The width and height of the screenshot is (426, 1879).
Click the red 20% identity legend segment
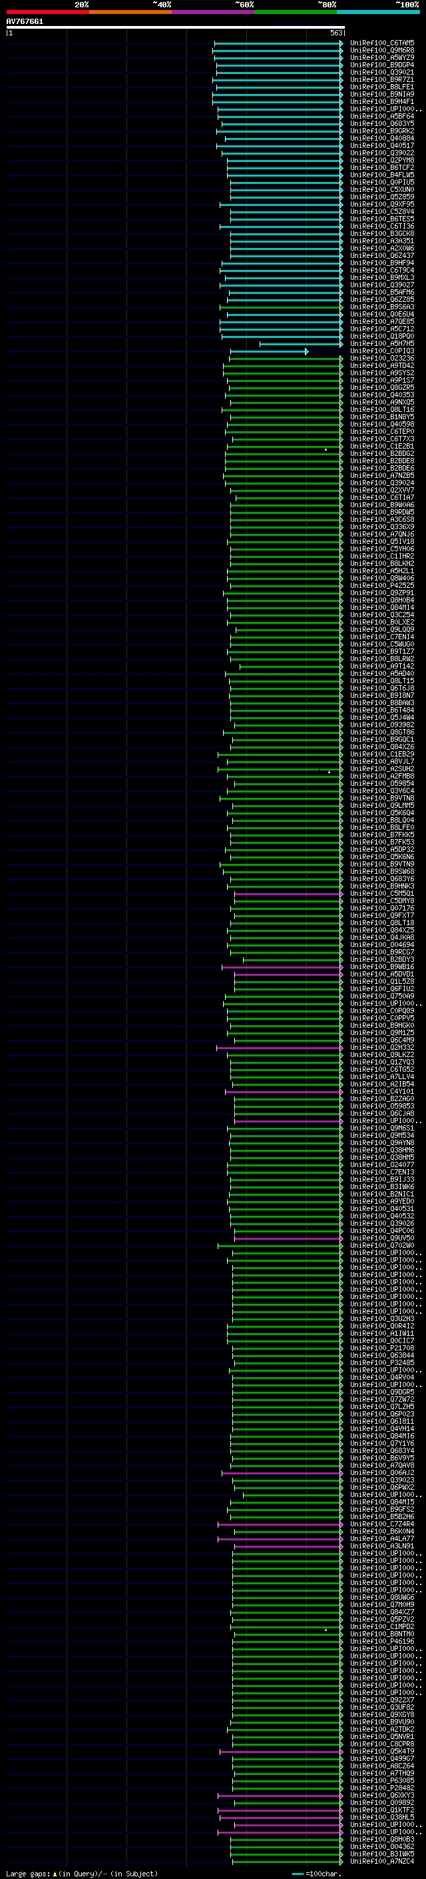[47, 12]
